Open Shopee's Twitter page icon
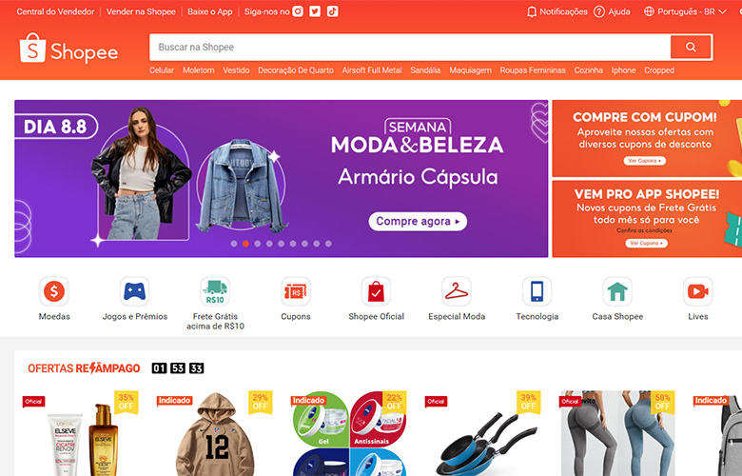Image resolution: width=742 pixels, height=476 pixels. coord(315,11)
